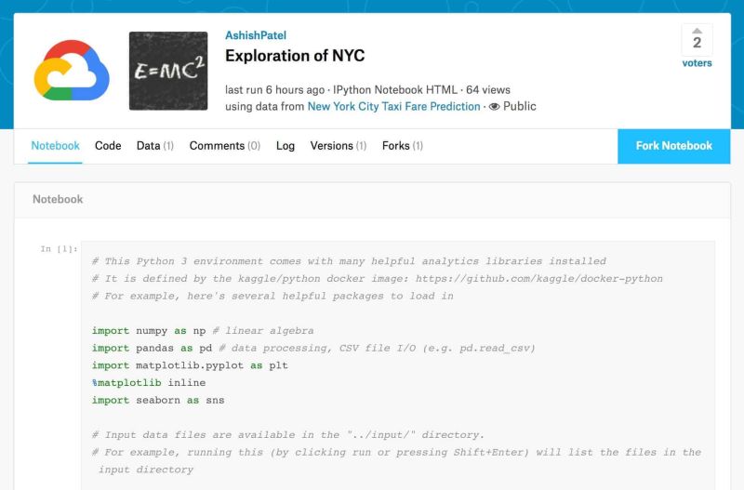Click the github.com/kaggle/docker-python URL comment
Screen dimensions: 744x490
click(539, 279)
